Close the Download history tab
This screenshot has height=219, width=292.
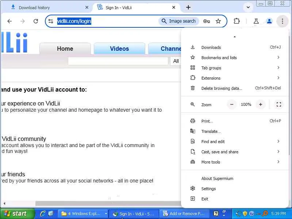[87, 7]
